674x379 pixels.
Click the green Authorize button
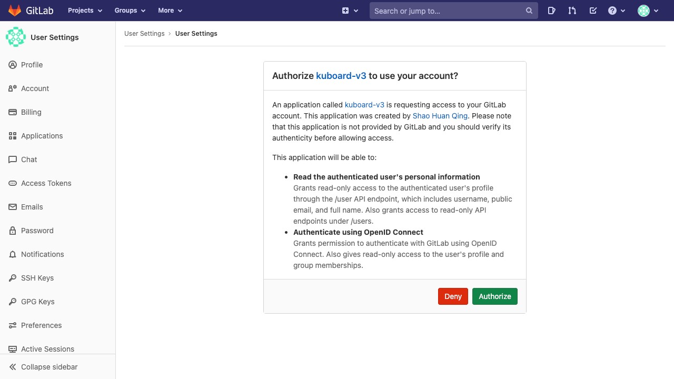[495, 296]
